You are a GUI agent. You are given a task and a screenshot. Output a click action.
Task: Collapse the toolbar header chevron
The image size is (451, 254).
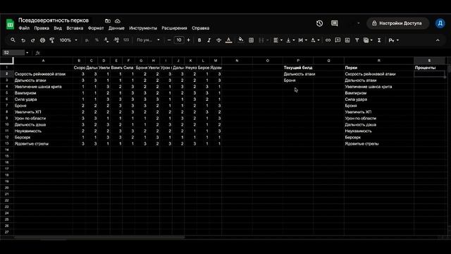tap(438, 40)
